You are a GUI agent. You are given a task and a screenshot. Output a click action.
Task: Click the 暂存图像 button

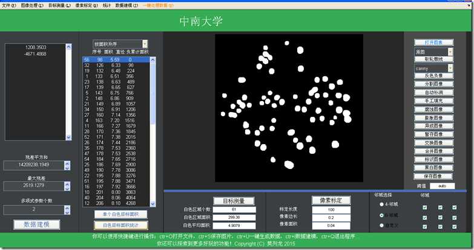pyautogui.click(x=433, y=134)
